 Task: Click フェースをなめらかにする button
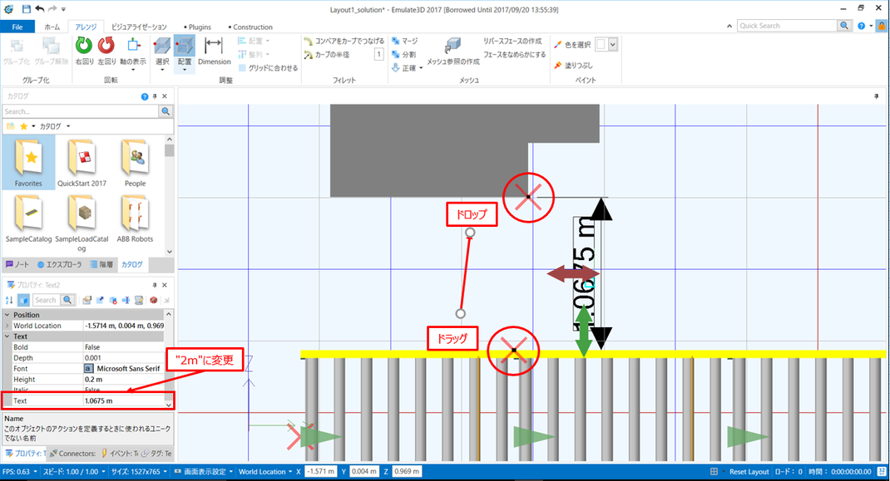(514, 55)
